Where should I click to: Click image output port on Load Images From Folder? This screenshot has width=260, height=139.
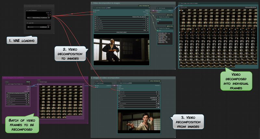pos(30,86)
